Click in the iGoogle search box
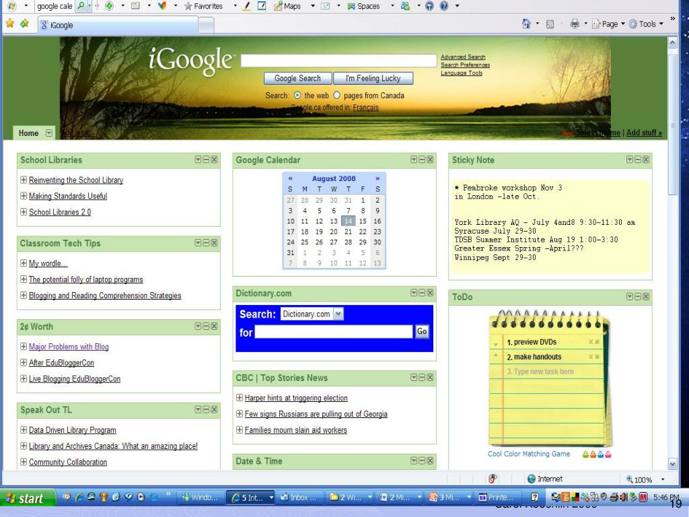 coord(339,61)
